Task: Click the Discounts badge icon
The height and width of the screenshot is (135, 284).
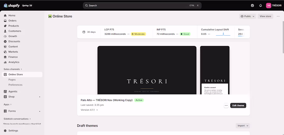Action: pyautogui.click(x=5, y=42)
